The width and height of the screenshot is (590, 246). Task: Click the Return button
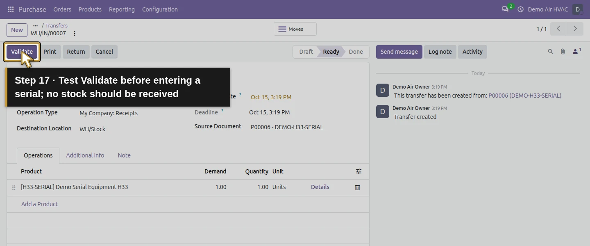point(76,52)
